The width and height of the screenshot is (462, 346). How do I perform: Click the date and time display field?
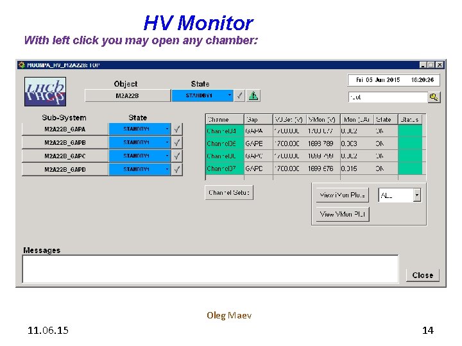[x=393, y=80]
